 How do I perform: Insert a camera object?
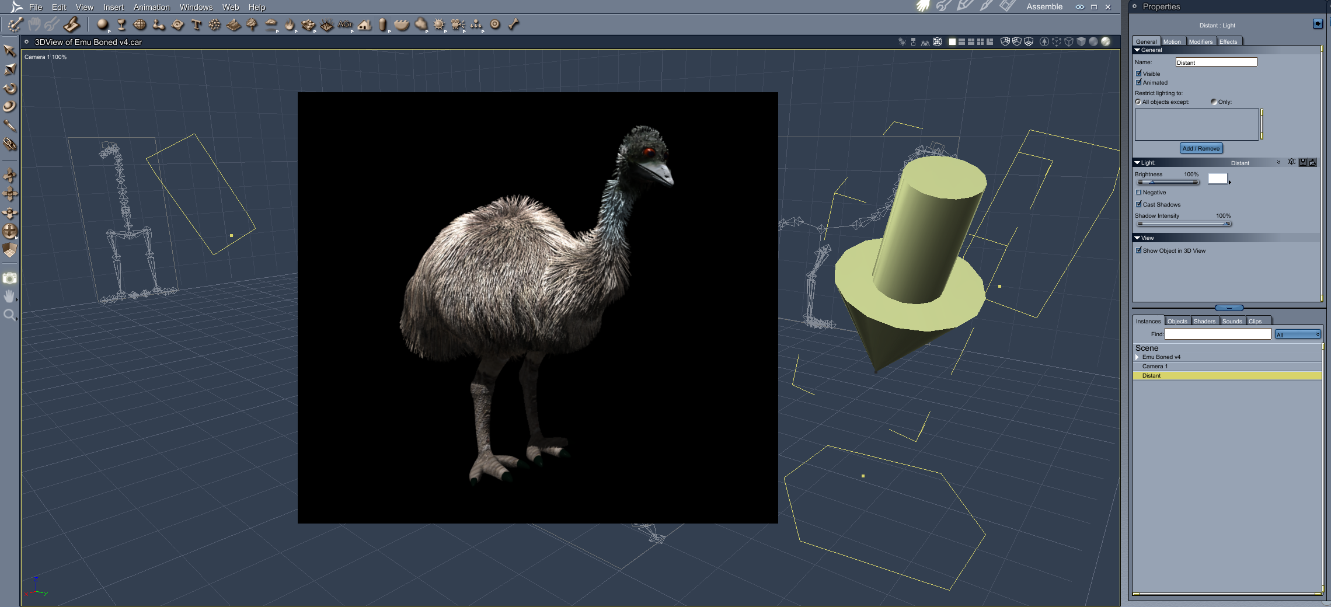point(458,25)
